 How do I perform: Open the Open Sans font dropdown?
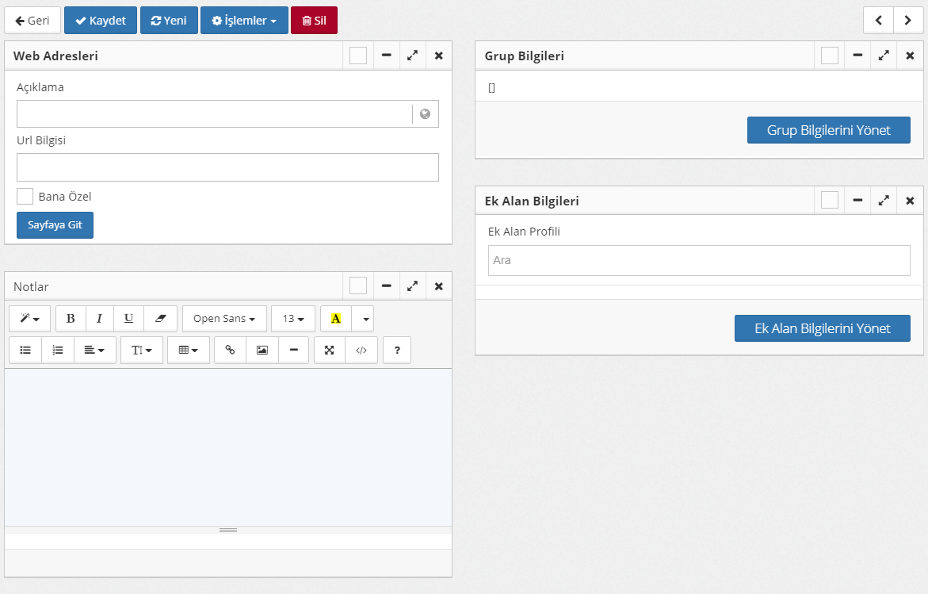(224, 319)
